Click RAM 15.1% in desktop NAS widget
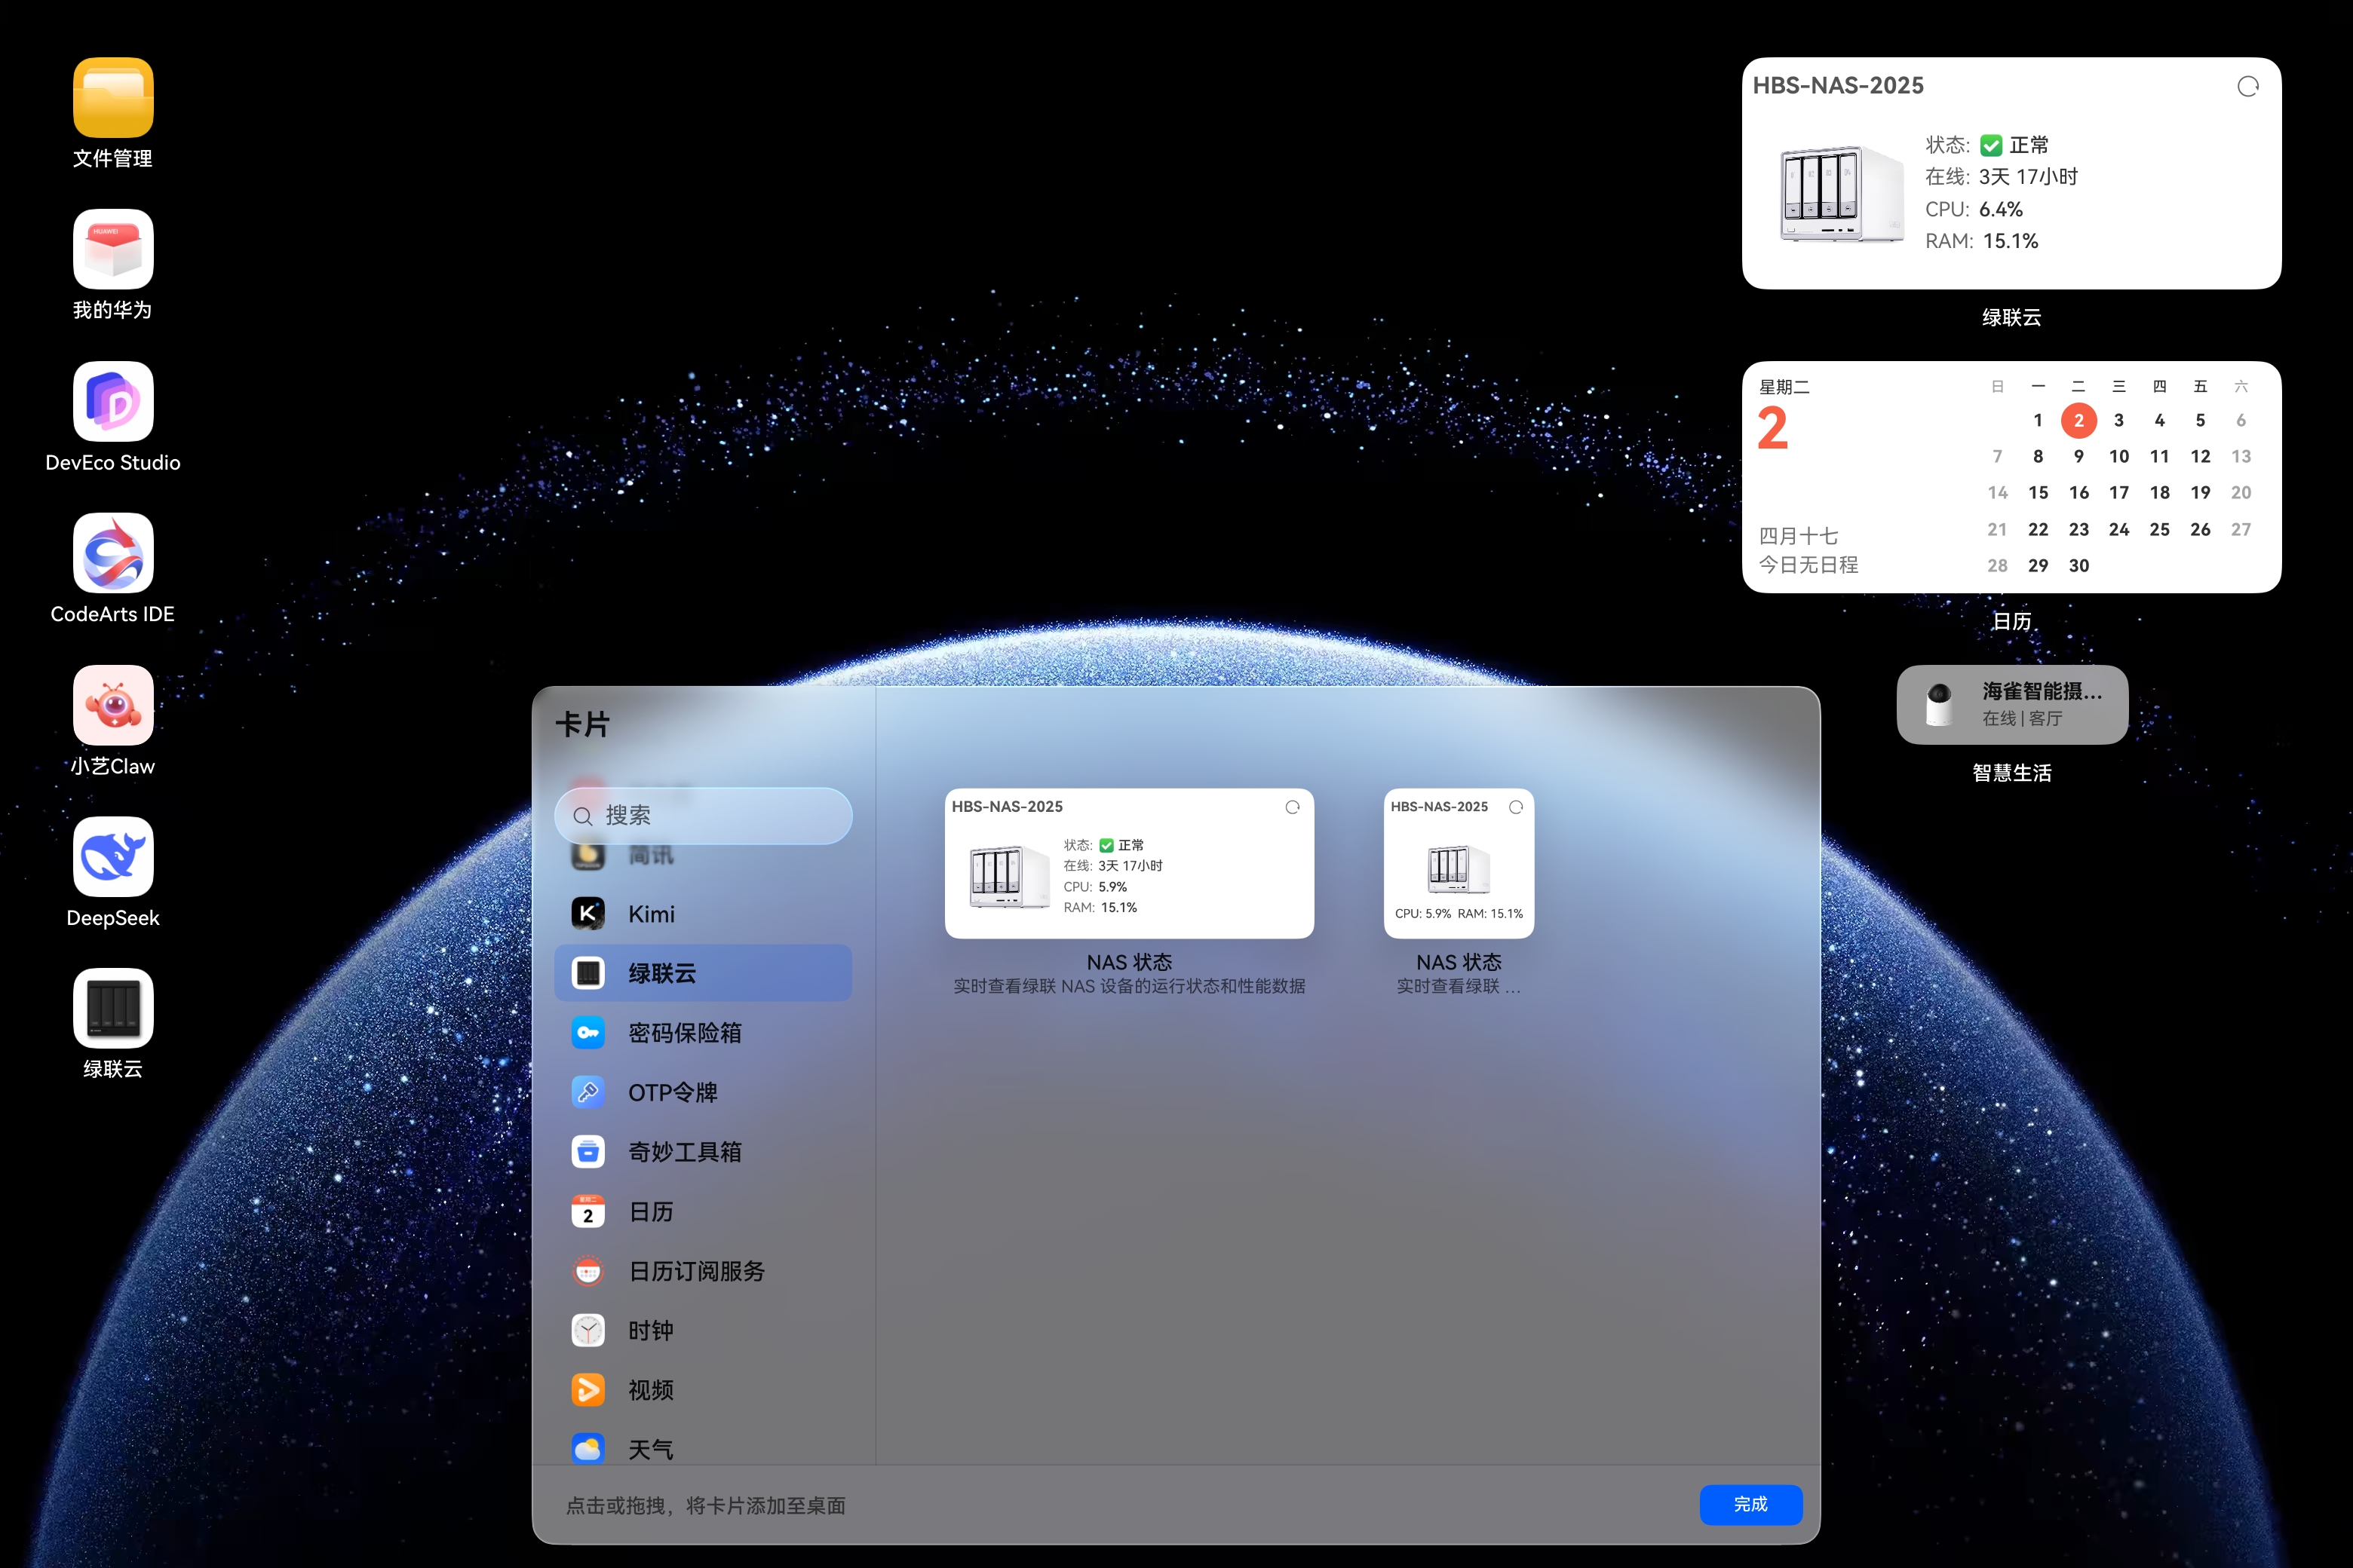The height and width of the screenshot is (1568, 2353). click(1982, 241)
